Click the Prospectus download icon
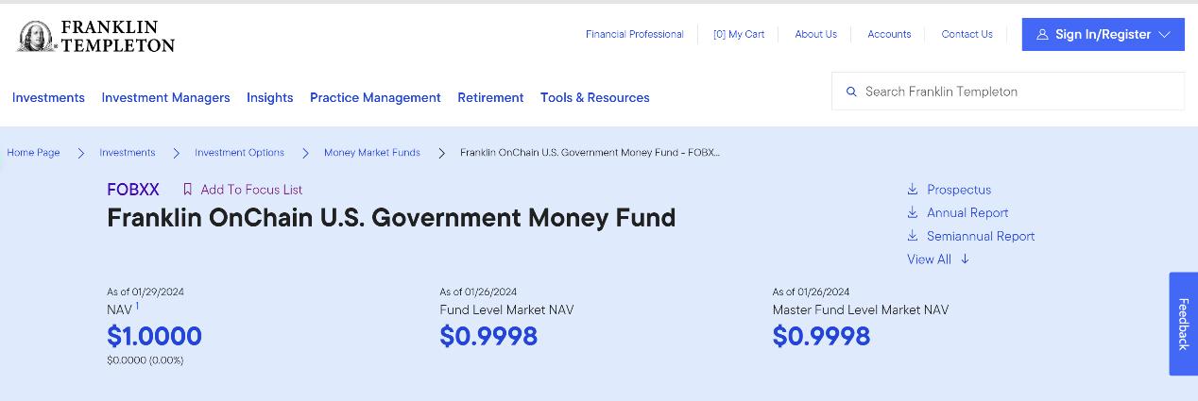 tap(913, 190)
